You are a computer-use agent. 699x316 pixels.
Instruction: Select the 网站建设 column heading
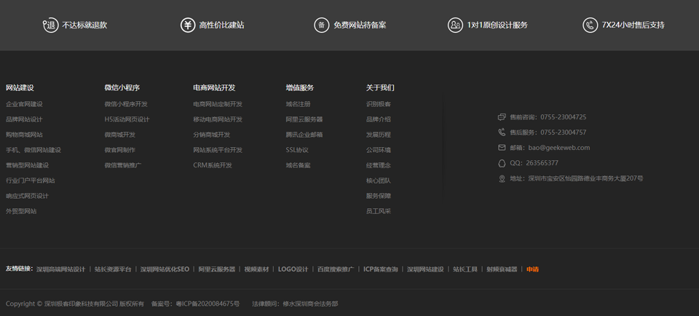click(20, 87)
